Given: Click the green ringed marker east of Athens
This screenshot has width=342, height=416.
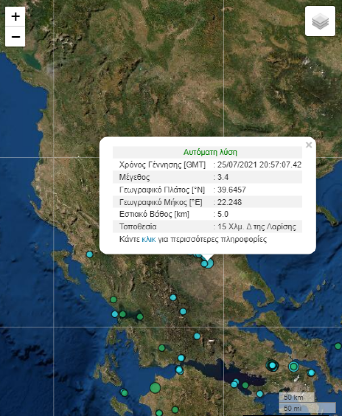Looking at the screenshot, I should coord(293,366).
